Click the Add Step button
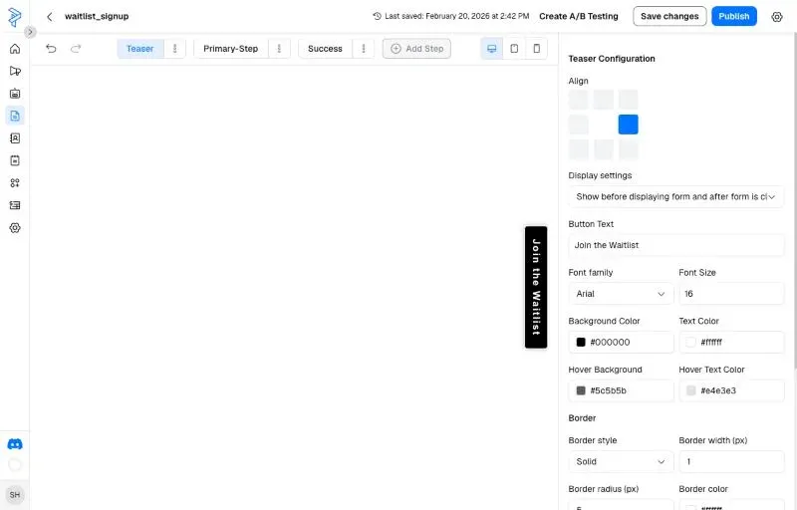The height and width of the screenshot is (510, 797). coord(416,49)
